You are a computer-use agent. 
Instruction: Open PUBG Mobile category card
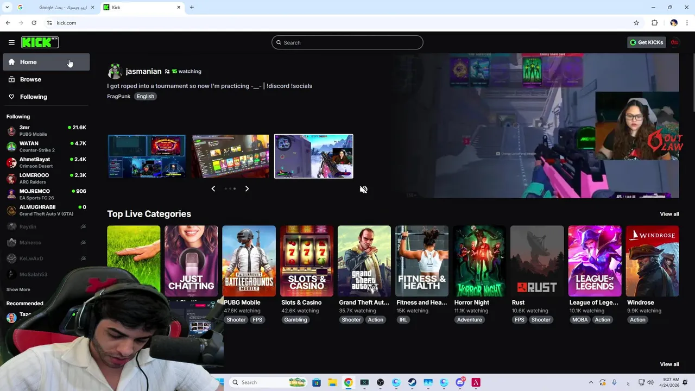pyautogui.click(x=249, y=261)
